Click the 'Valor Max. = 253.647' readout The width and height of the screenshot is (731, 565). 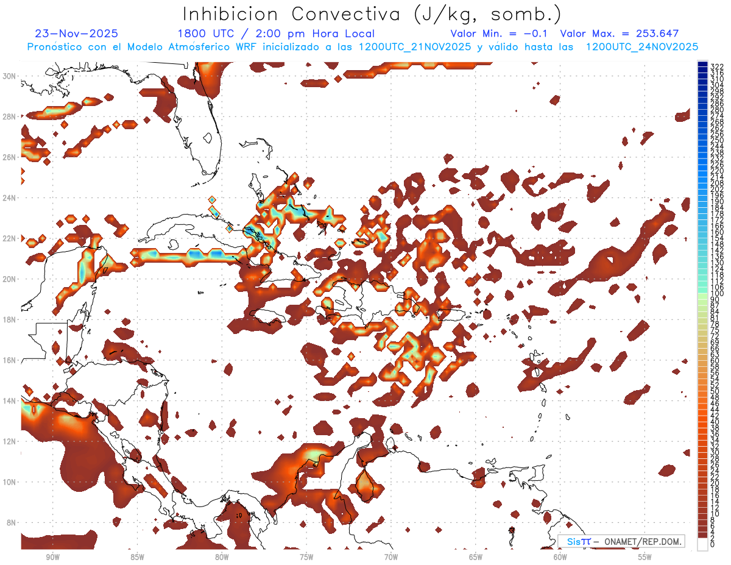point(620,34)
